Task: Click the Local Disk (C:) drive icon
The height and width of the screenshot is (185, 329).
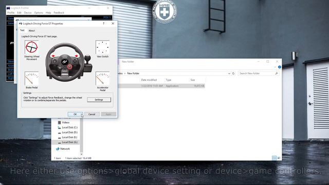Action: 60,127
